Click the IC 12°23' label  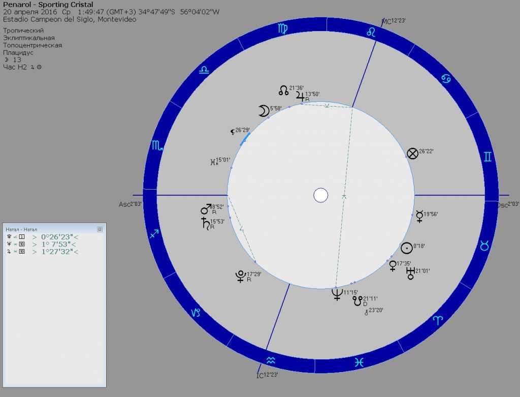pos(267,375)
